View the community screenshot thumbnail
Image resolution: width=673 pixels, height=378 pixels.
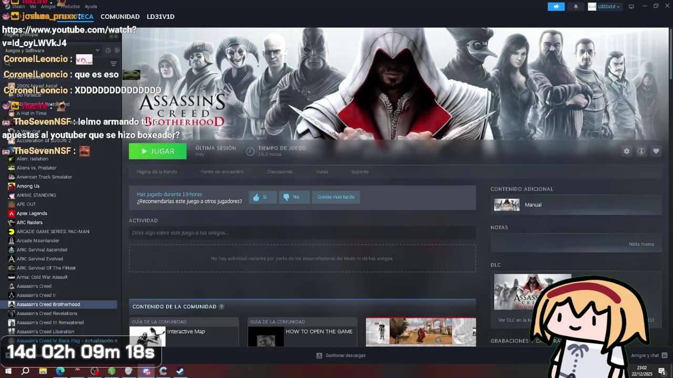(x=421, y=332)
